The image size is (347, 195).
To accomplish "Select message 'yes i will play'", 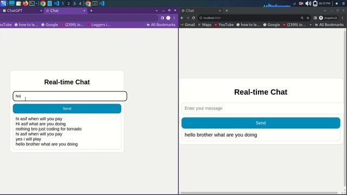I will (x=28, y=139).
